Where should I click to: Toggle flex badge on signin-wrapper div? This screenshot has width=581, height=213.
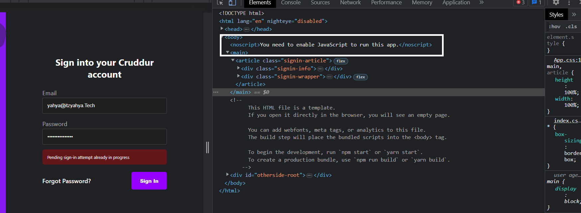(361, 77)
